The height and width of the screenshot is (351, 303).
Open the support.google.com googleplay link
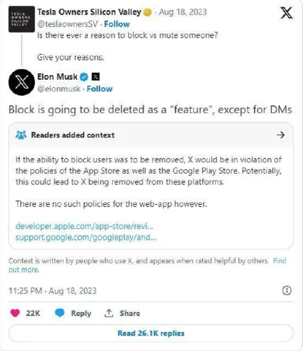[85, 237]
